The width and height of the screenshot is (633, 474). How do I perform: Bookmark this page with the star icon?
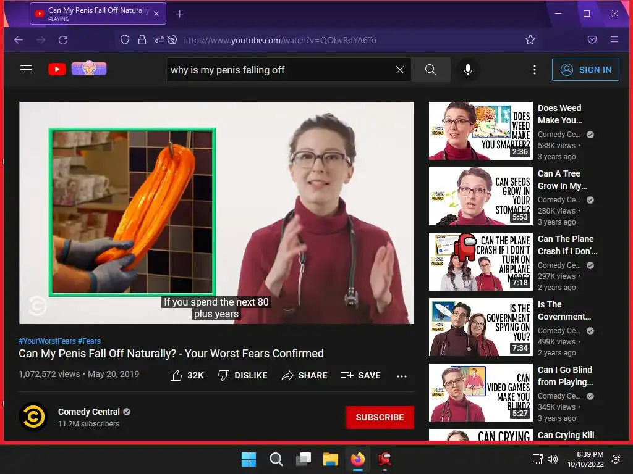pos(530,39)
